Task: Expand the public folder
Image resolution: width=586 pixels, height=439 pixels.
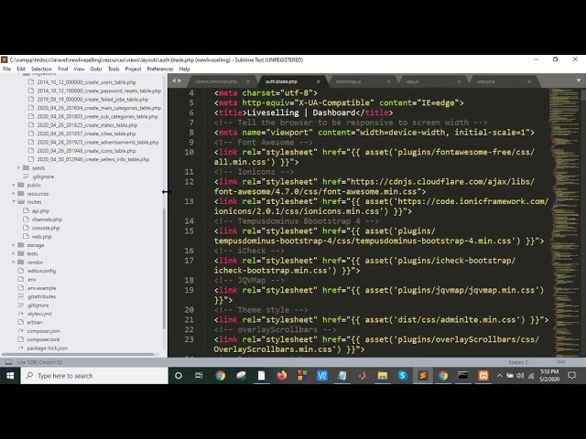Action: (x=14, y=185)
